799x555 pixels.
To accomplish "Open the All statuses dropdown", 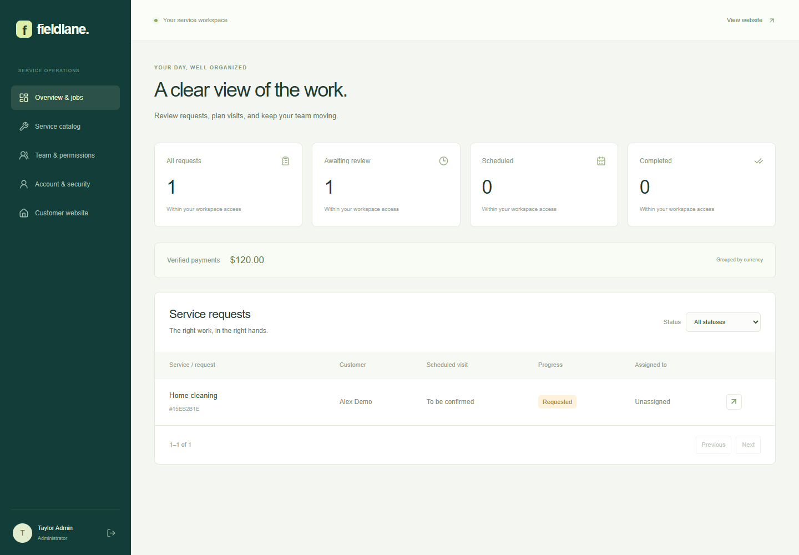I will coord(723,322).
